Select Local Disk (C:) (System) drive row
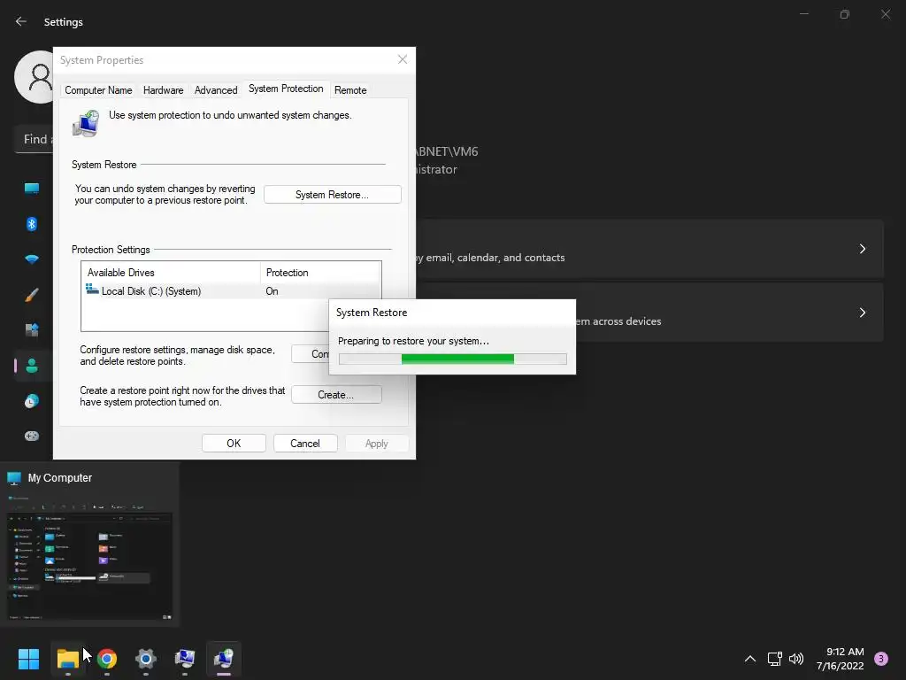 231,290
